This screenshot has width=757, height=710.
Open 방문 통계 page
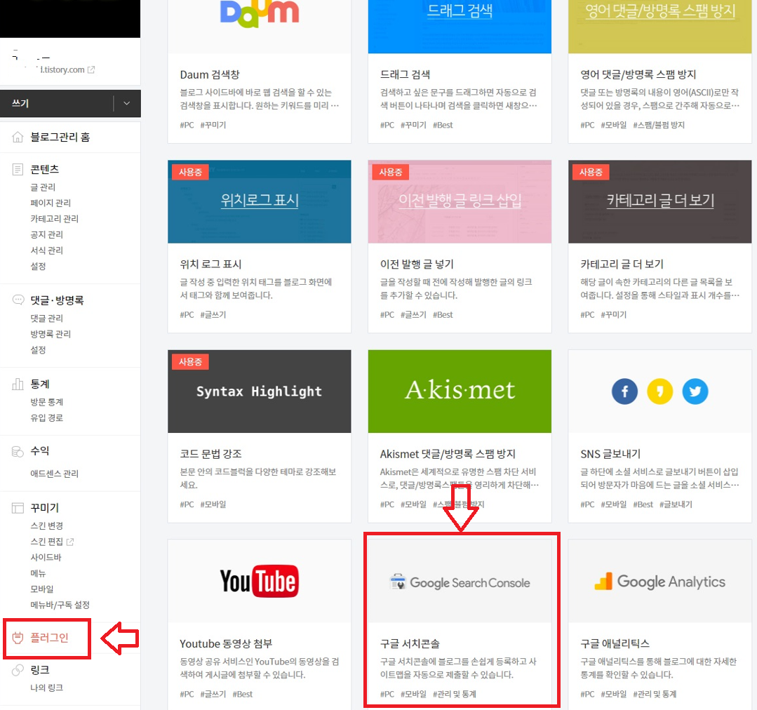[47, 402]
